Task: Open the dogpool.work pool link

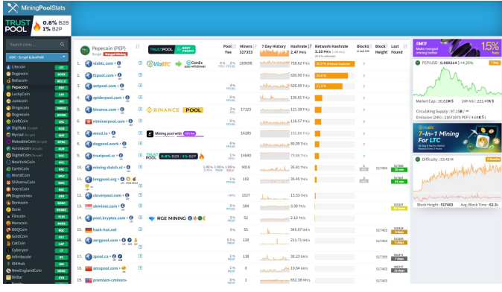Action: (106, 144)
